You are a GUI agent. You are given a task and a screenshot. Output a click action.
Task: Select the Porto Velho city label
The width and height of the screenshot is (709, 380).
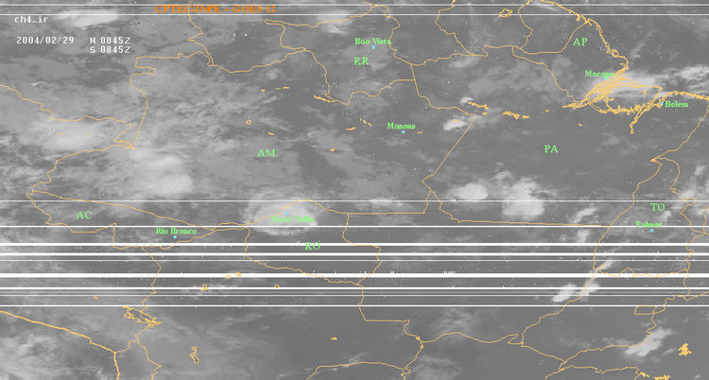click(x=292, y=219)
